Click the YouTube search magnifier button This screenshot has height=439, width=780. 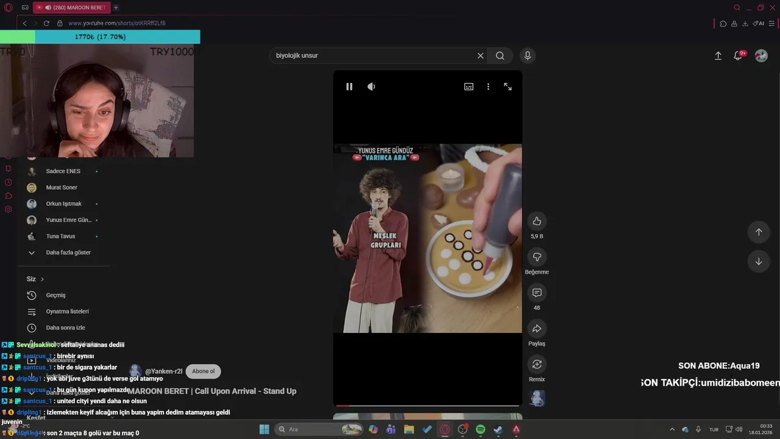point(500,55)
